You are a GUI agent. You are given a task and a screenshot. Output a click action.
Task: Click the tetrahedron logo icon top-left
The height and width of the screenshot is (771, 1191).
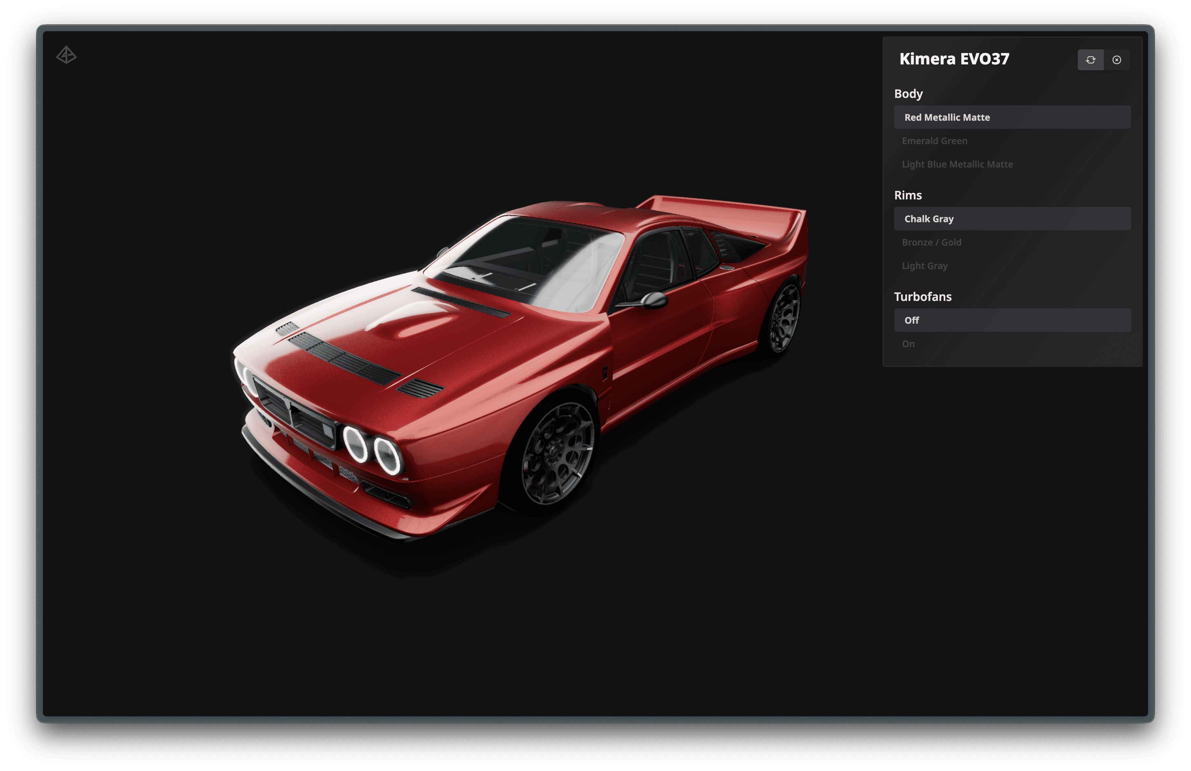pos(66,55)
